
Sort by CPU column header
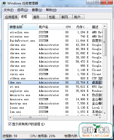[x=68, y=27]
